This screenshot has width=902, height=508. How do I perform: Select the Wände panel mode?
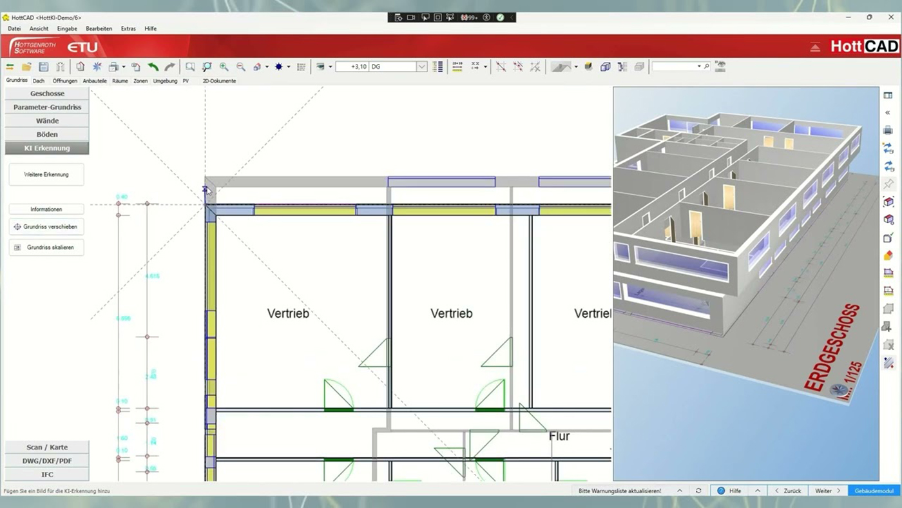(46, 121)
